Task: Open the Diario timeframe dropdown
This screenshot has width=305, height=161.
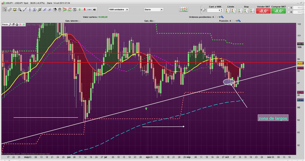Action: tap(154, 10)
